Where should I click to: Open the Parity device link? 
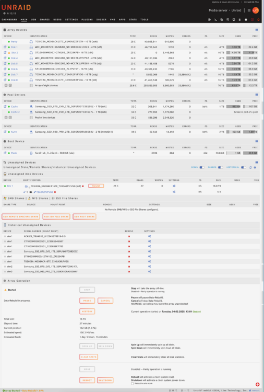[14, 42]
